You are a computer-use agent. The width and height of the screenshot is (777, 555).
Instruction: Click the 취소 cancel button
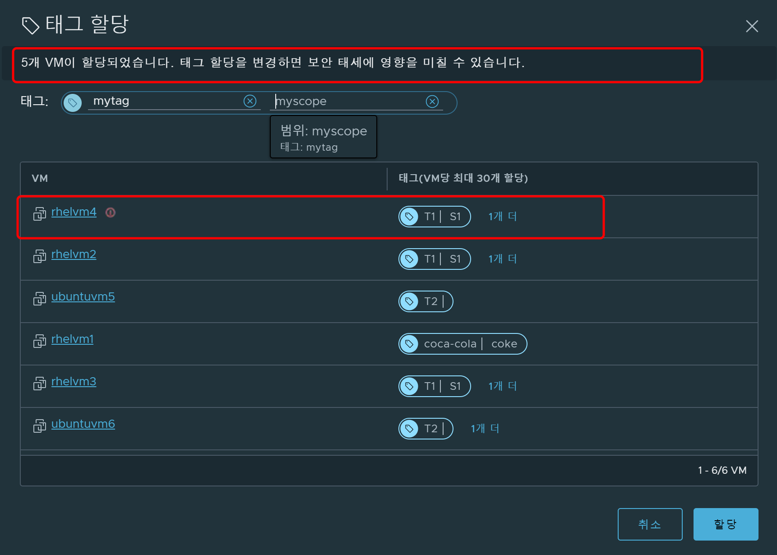tap(650, 524)
